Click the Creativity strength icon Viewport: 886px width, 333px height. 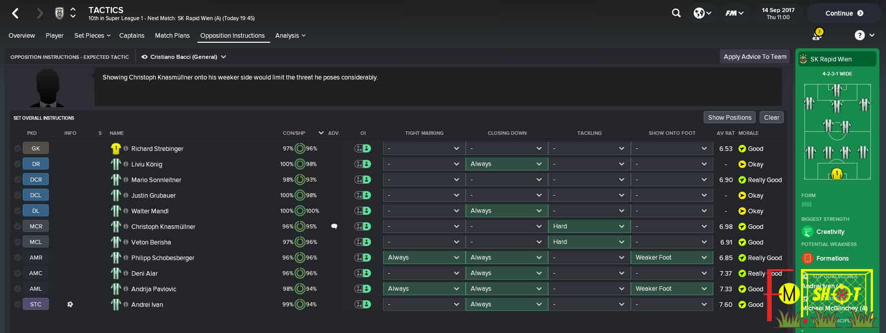coord(807,232)
